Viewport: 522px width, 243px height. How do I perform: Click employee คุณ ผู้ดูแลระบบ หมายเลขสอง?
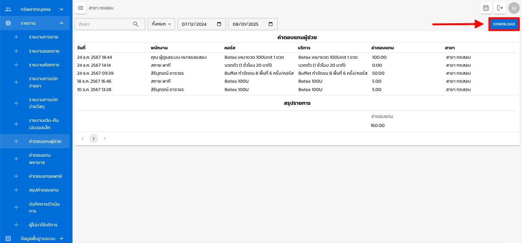pyautogui.click(x=179, y=57)
